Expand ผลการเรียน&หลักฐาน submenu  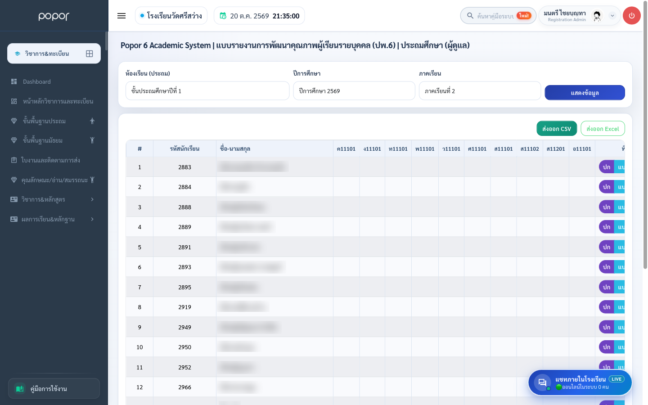[x=54, y=219]
